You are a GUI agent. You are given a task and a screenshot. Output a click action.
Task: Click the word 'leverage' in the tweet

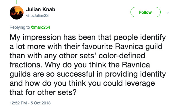click(x=140, y=83)
